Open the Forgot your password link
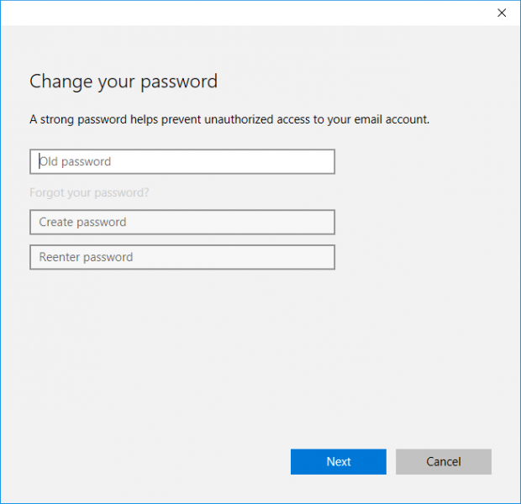Viewport: 521px width, 504px height. click(89, 192)
